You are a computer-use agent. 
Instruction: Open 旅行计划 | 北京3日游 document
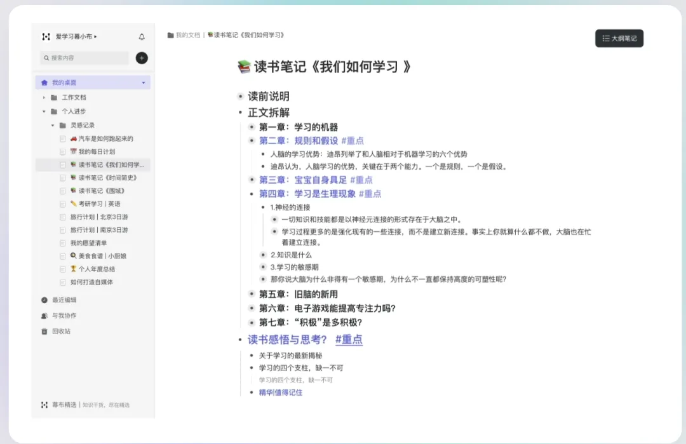tap(99, 217)
